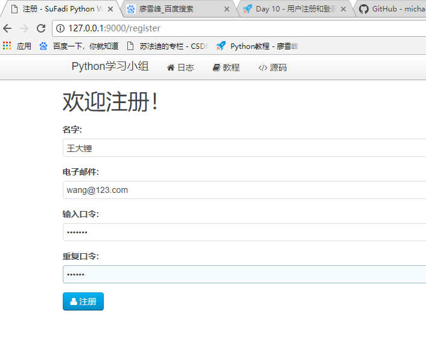Go back with the browser back arrow
Screen dimensions: 426x337
(7, 28)
